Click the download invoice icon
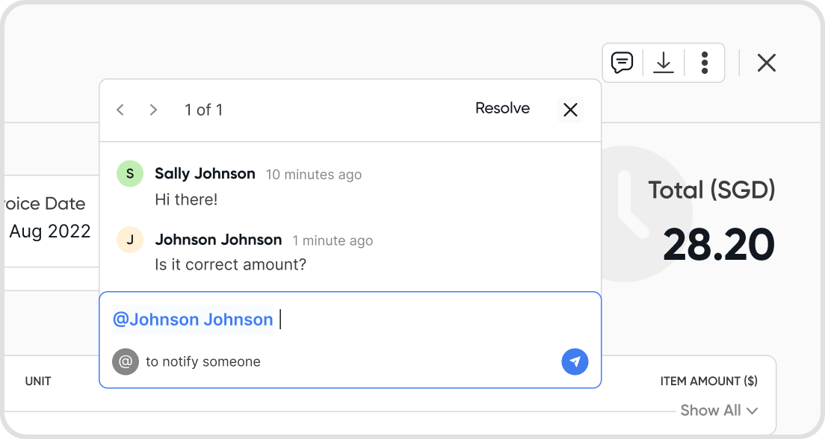Viewport: 825px width, 439px height. click(664, 63)
